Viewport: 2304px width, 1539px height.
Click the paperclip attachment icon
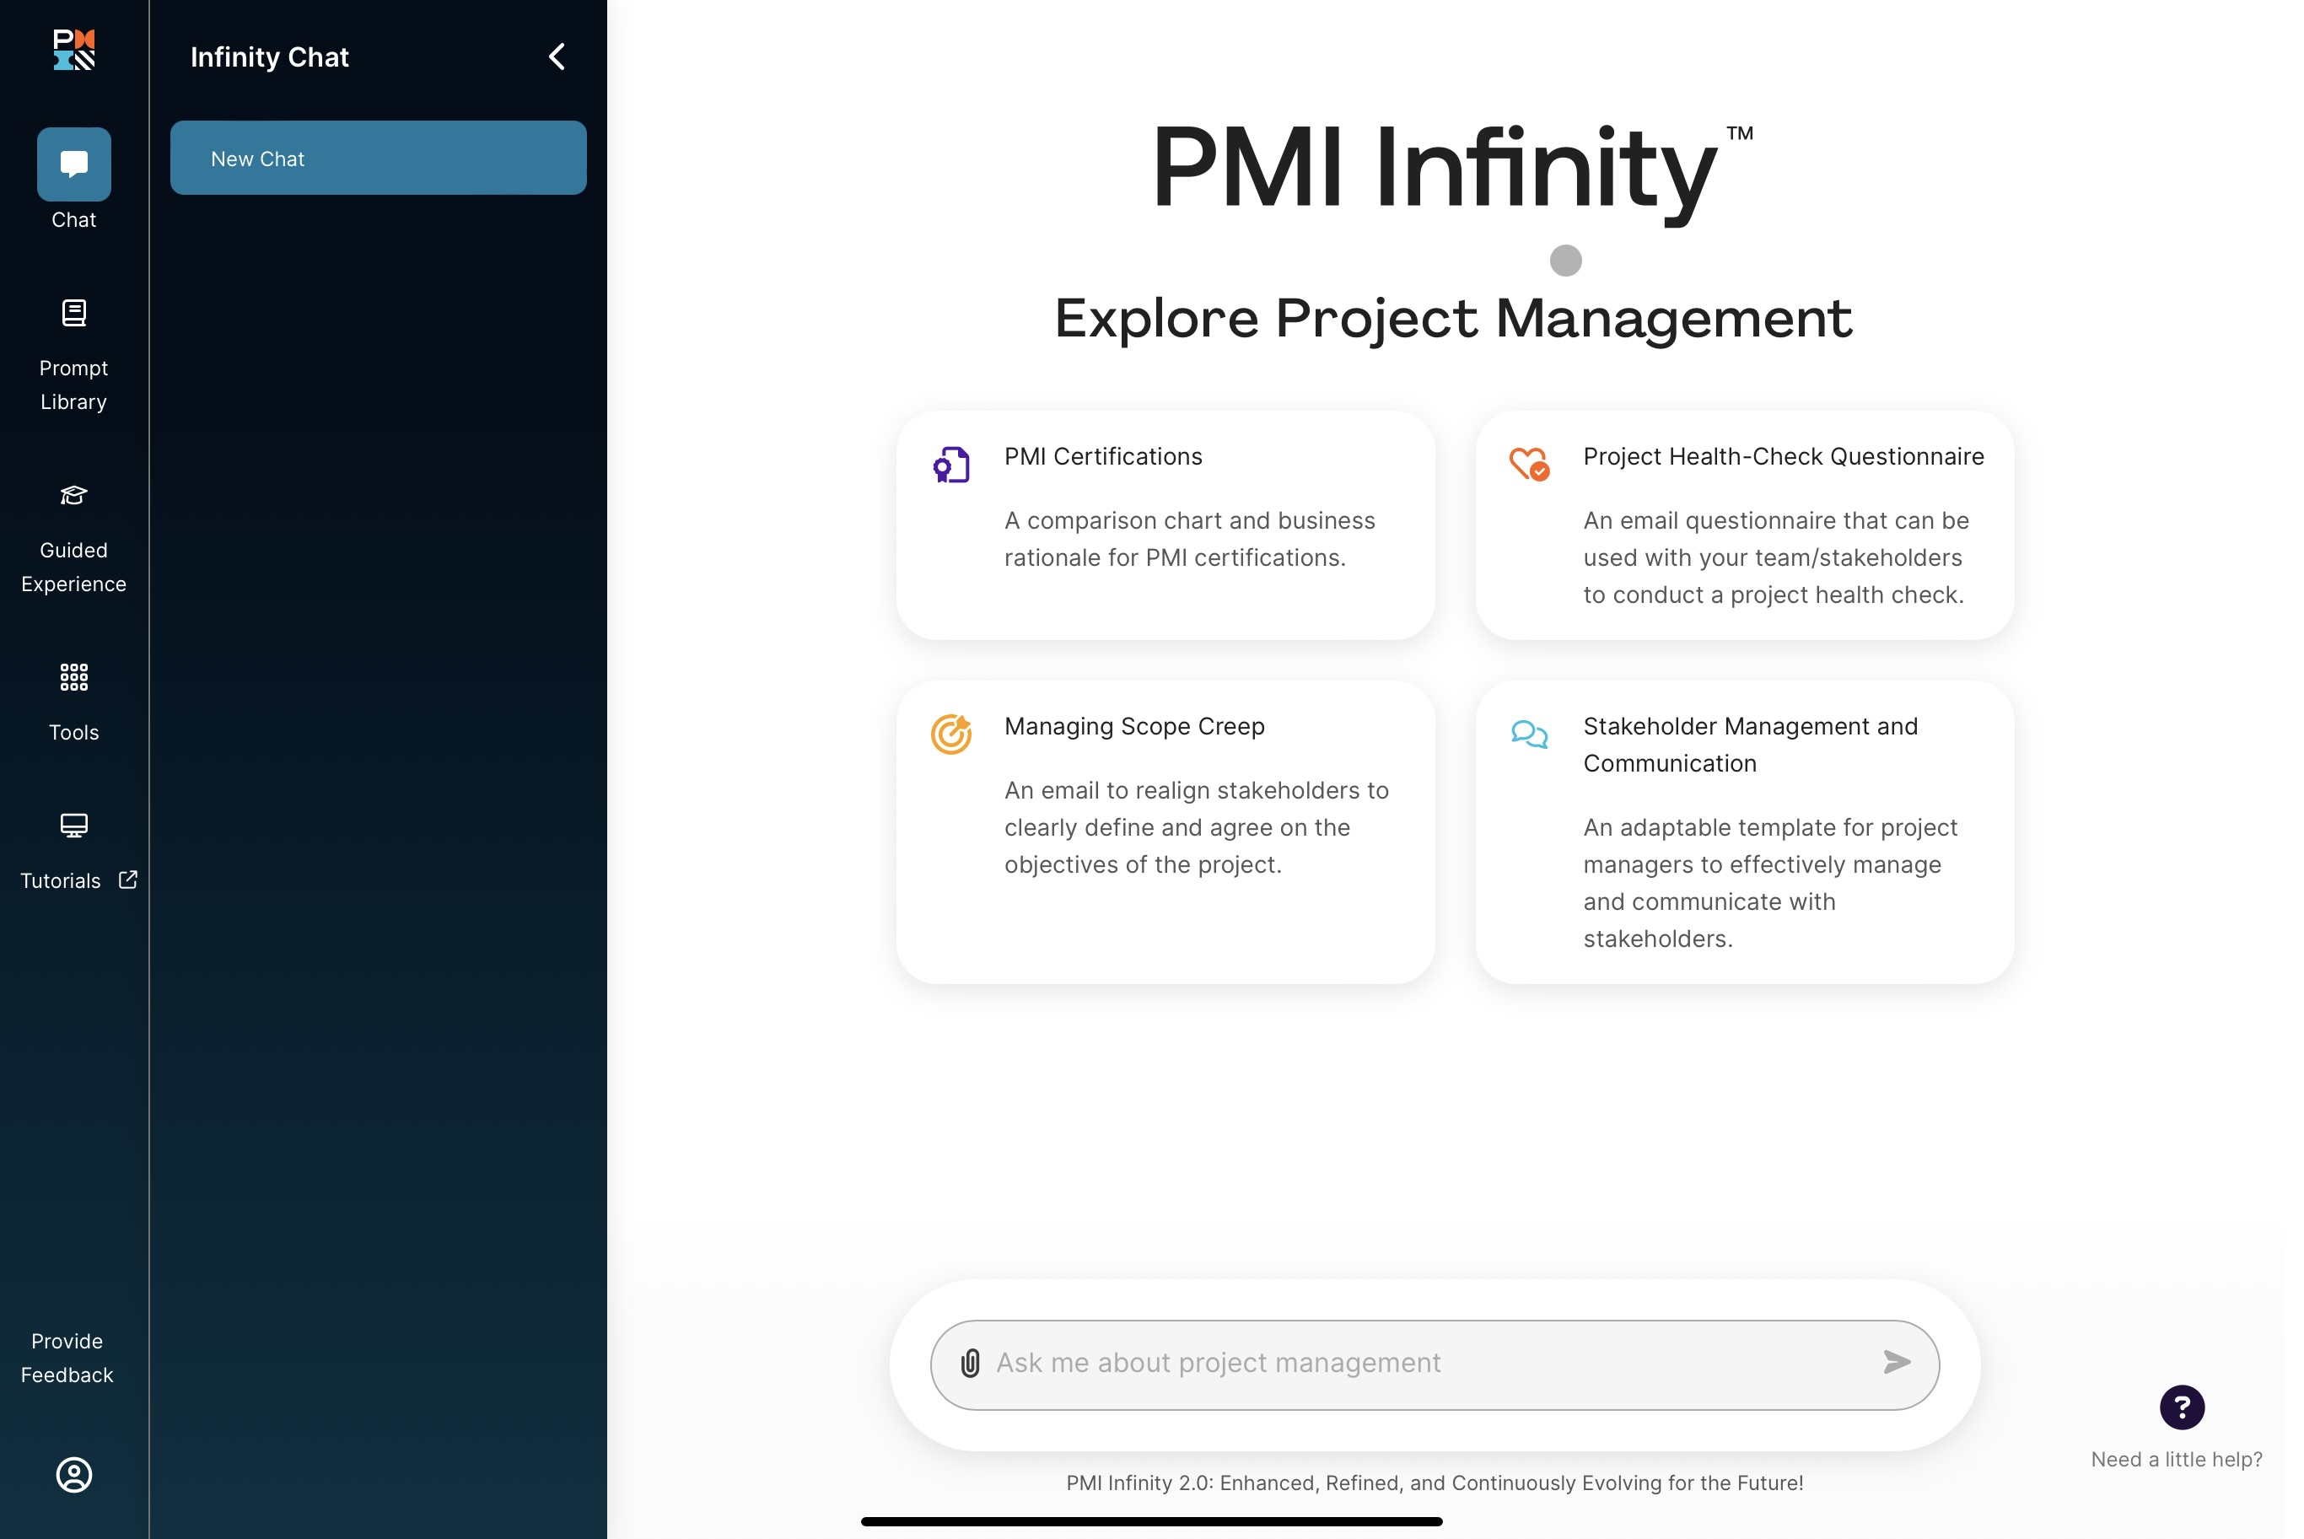tap(971, 1364)
